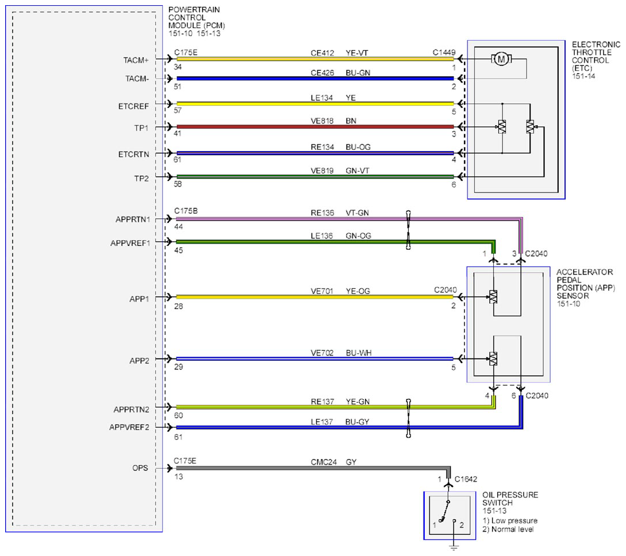Click the APPVREF1 pin label
This screenshot has height=556, width=626.
(x=130, y=243)
